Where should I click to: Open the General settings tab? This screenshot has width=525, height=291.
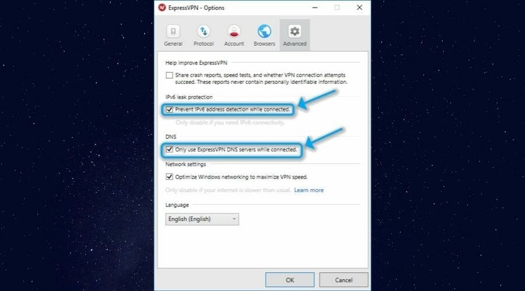(173, 35)
